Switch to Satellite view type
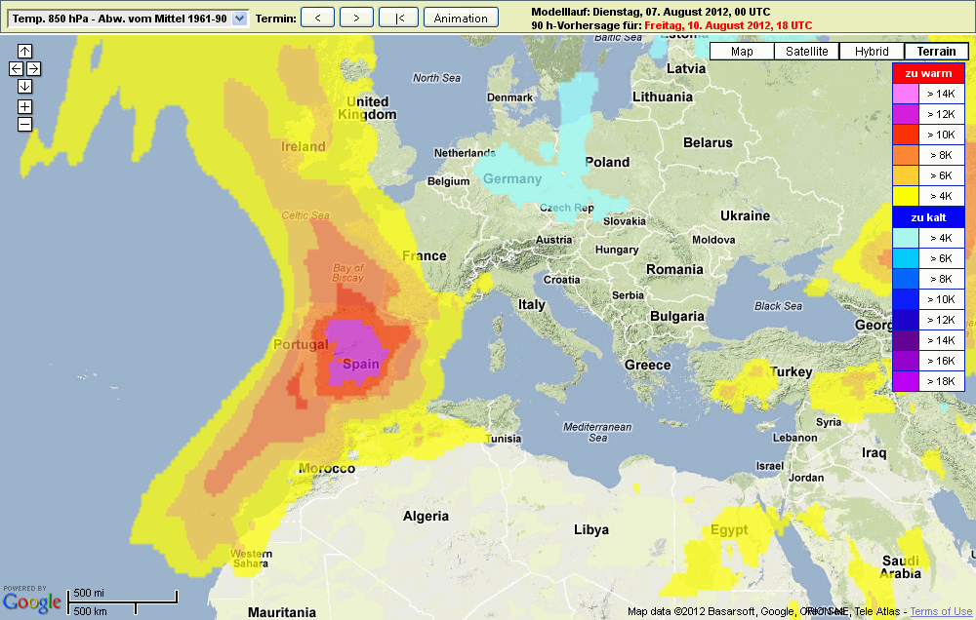 807,51
